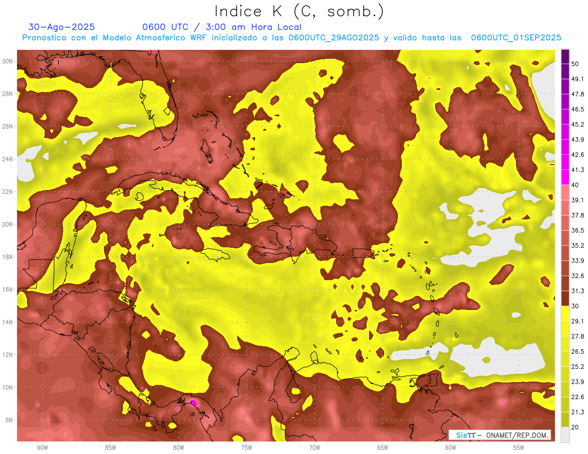Click the 90W longitude label

pos(42,448)
